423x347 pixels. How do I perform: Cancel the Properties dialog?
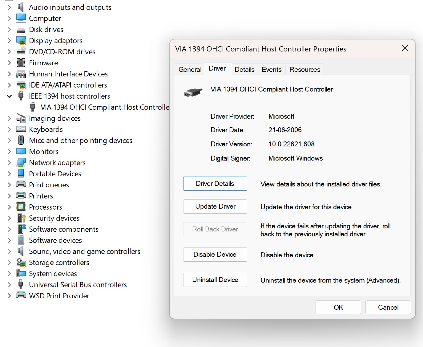388,307
